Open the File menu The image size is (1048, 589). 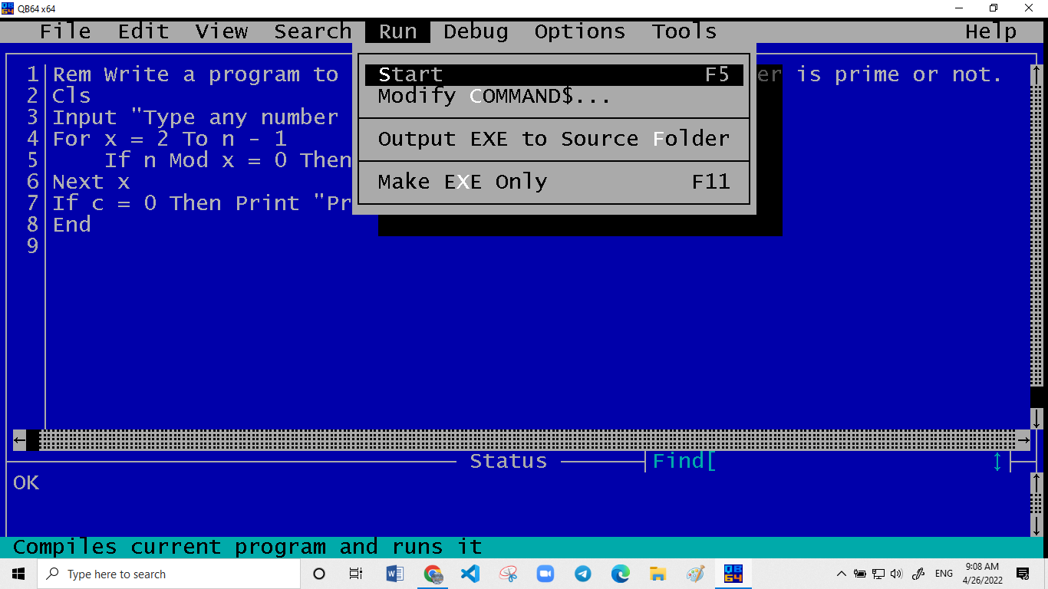click(65, 31)
